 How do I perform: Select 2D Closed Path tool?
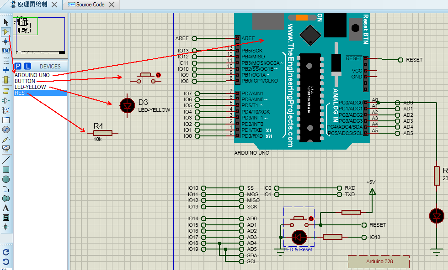(x=5, y=198)
